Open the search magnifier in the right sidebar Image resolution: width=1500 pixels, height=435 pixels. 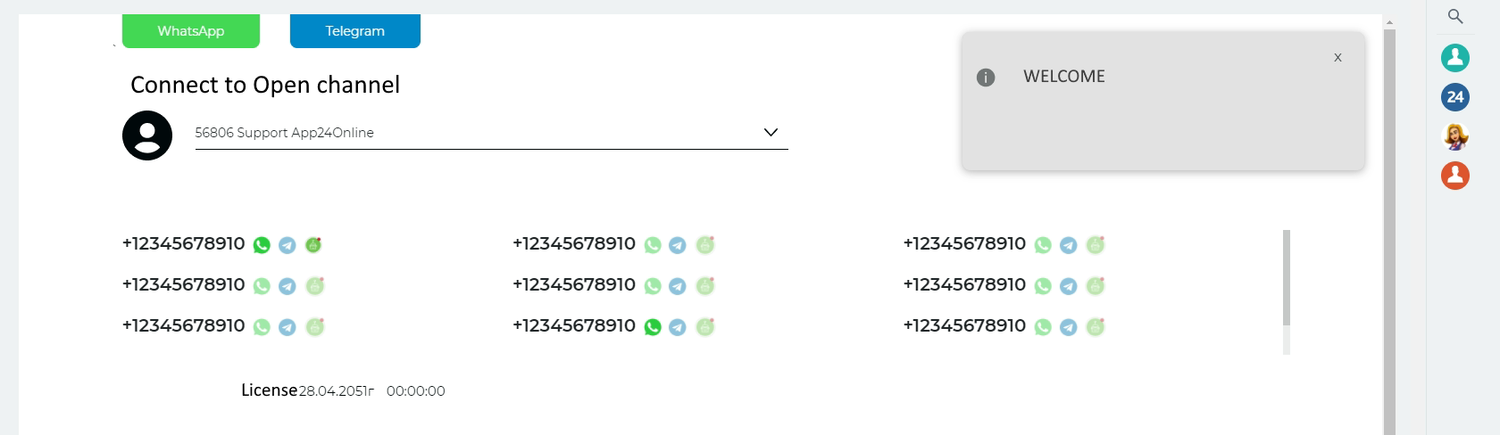1455,16
